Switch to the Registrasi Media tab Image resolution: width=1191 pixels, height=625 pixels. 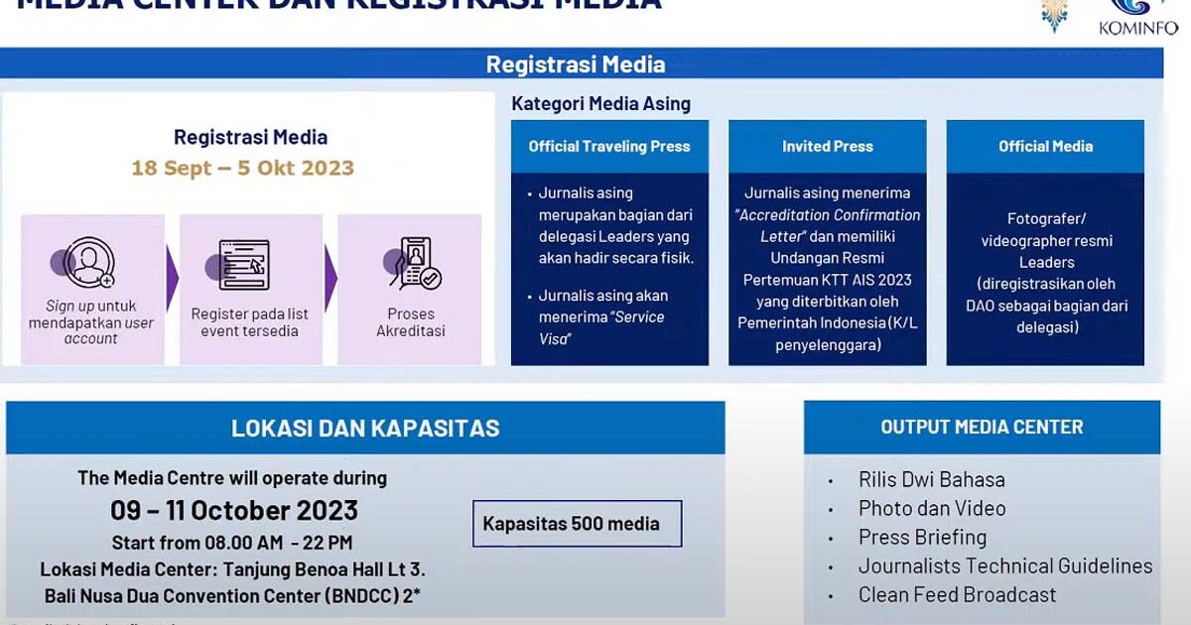click(x=576, y=63)
